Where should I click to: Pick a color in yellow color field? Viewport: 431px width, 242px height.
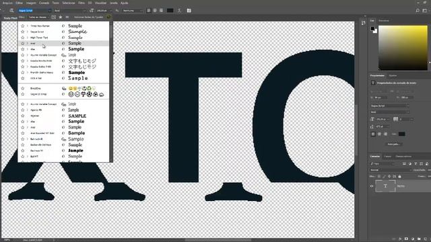click(403, 48)
